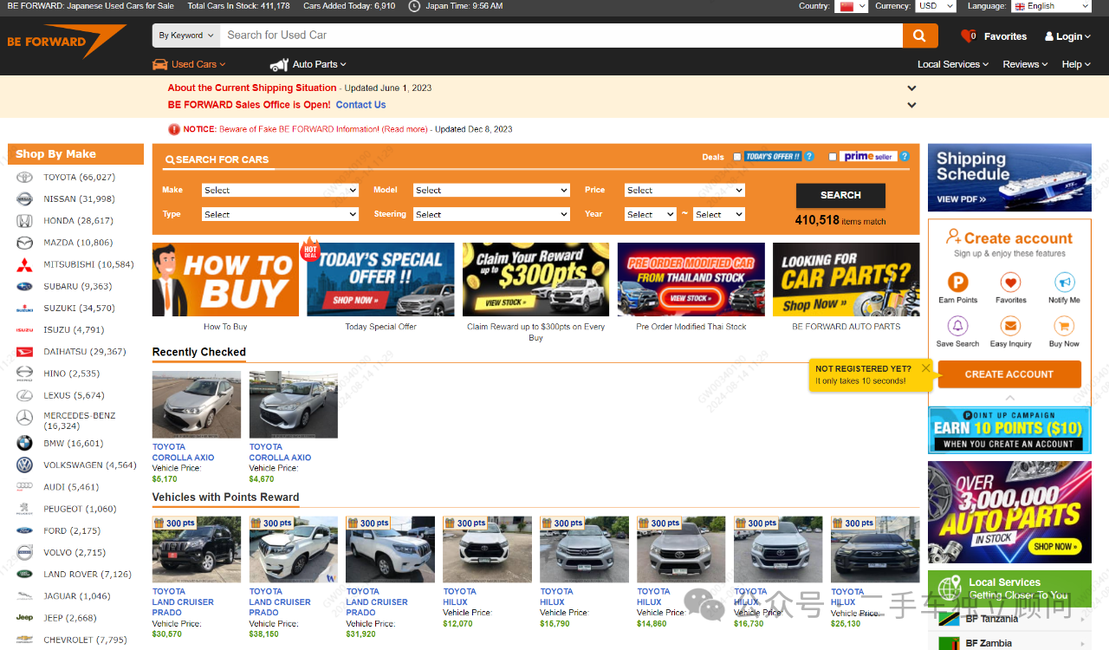Open Today's Special Offer banner
The width and height of the screenshot is (1109, 650).
(380, 279)
